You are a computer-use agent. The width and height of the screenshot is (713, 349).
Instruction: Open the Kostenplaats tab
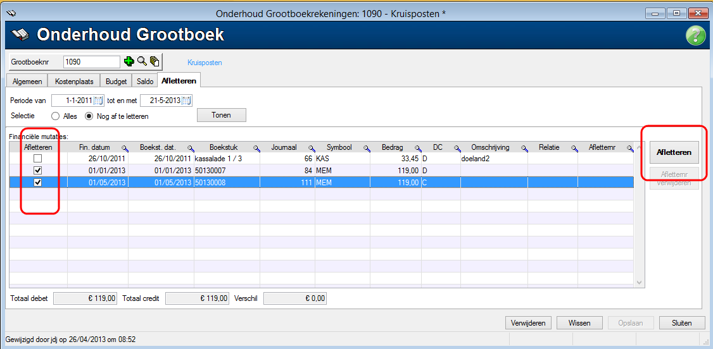click(74, 82)
